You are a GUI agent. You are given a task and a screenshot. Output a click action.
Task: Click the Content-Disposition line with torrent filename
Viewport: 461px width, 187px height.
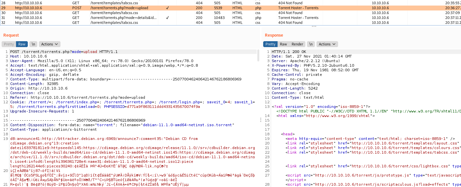(122, 125)
